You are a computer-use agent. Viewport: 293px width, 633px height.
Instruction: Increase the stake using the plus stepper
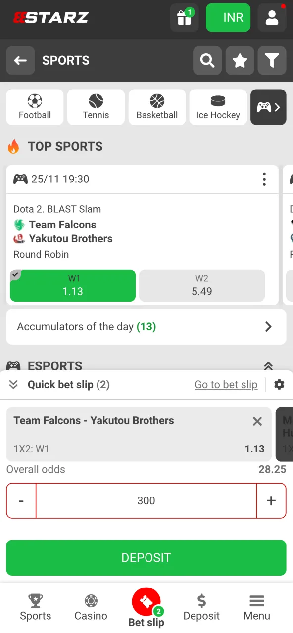pyautogui.click(x=271, y=500)
